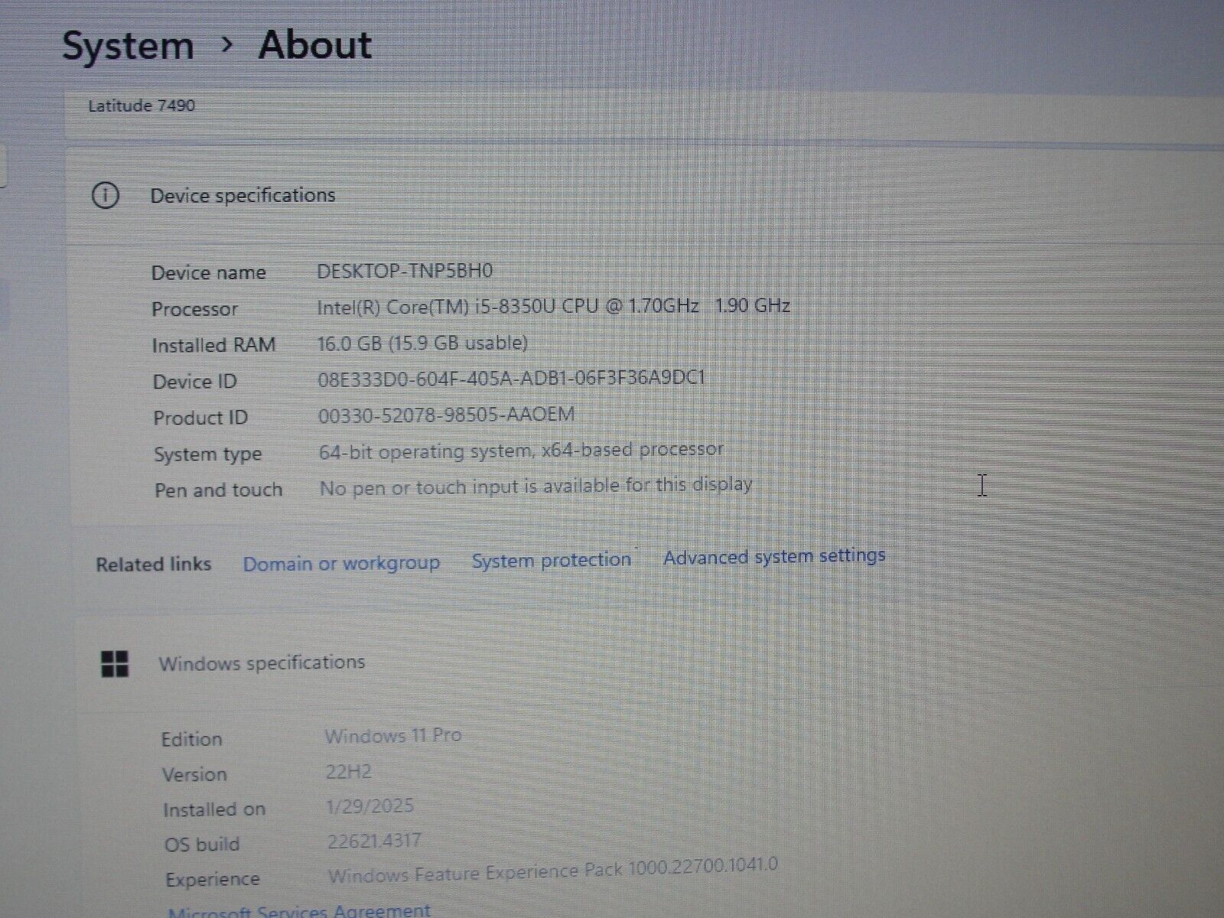Click the Windows logo icon
The height and width of the screenshot is (918, 1224).
[115, 664]
